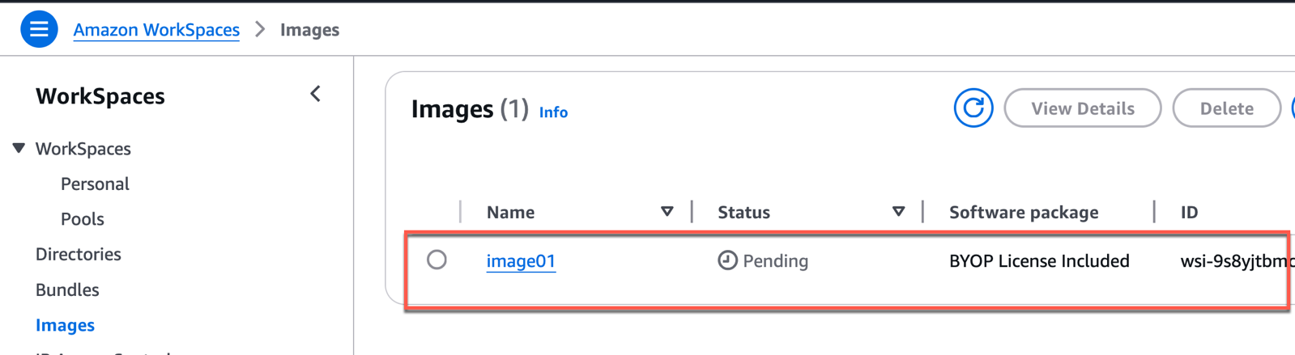1295x355 pixels.
Task: Select the image01 radio button
Action: click(437, 260)
